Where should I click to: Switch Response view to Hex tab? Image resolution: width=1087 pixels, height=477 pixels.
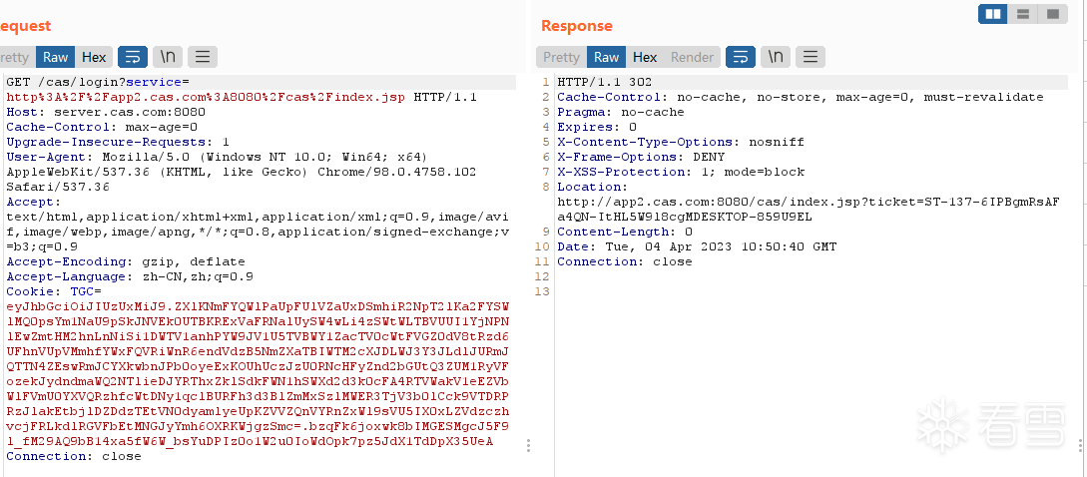[x=645, y=57]
